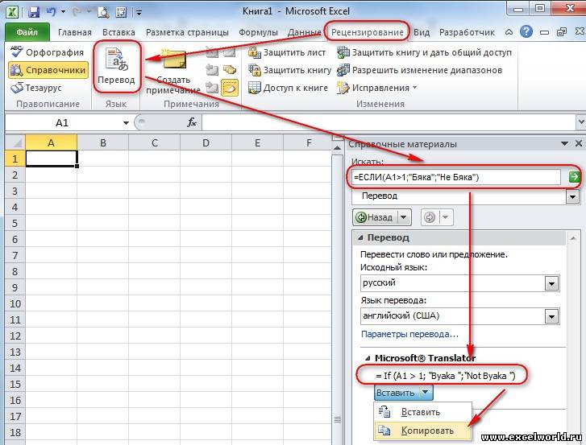Click the Excel application icon in title bar
Screen dimensions: 586x445
coord(12,12)
